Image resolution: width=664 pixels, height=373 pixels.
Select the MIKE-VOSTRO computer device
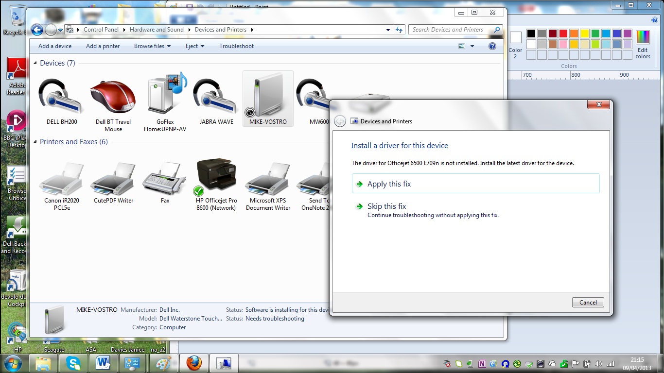point(268,100)
